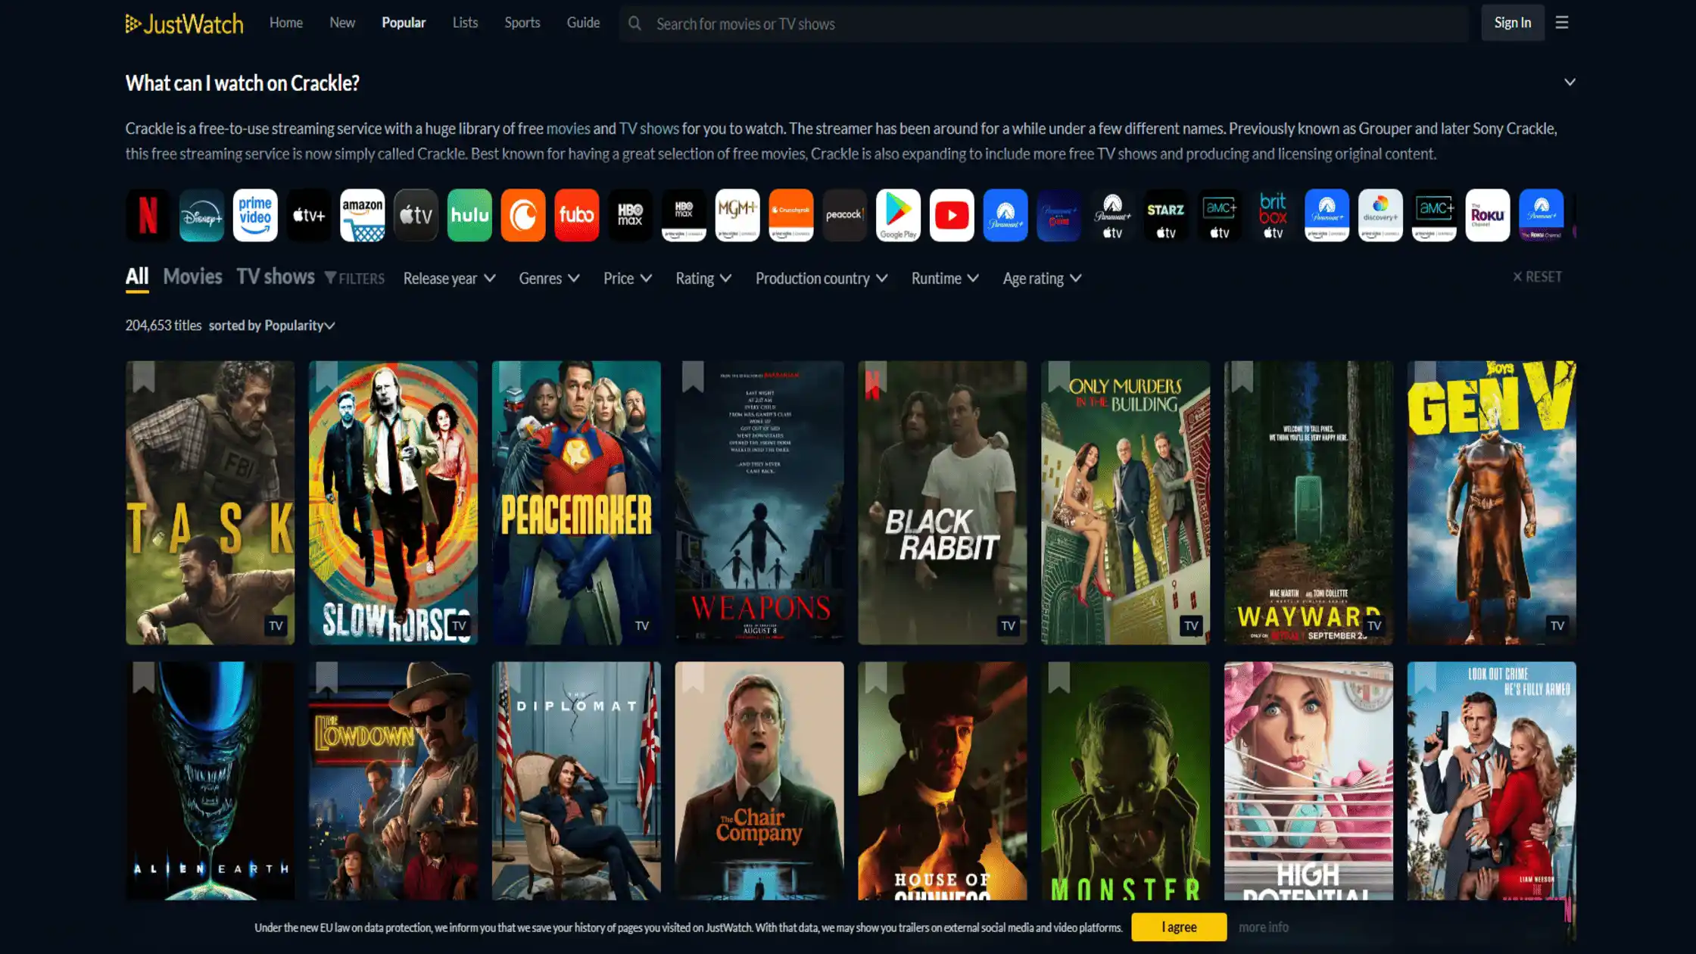The height and width of the screenshot is (954, 1696).
Task: Select the Peacock provider icon
Action: [x=845, y=215]
